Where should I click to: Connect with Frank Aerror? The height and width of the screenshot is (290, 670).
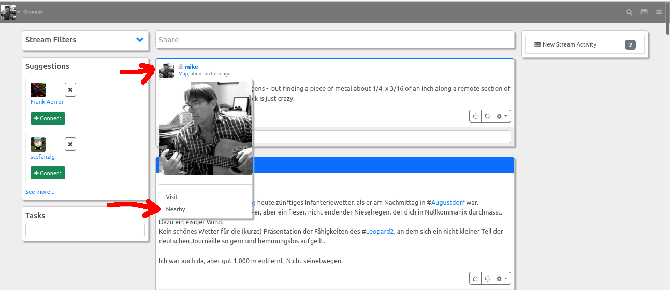(x=48, y=118)
